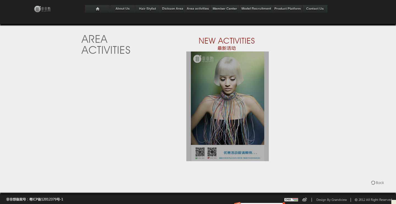The height and width of the screenshot is (204, 396).
Task: Click the NEW ACTIVITIES heading
Action: (x=227, y=41)
